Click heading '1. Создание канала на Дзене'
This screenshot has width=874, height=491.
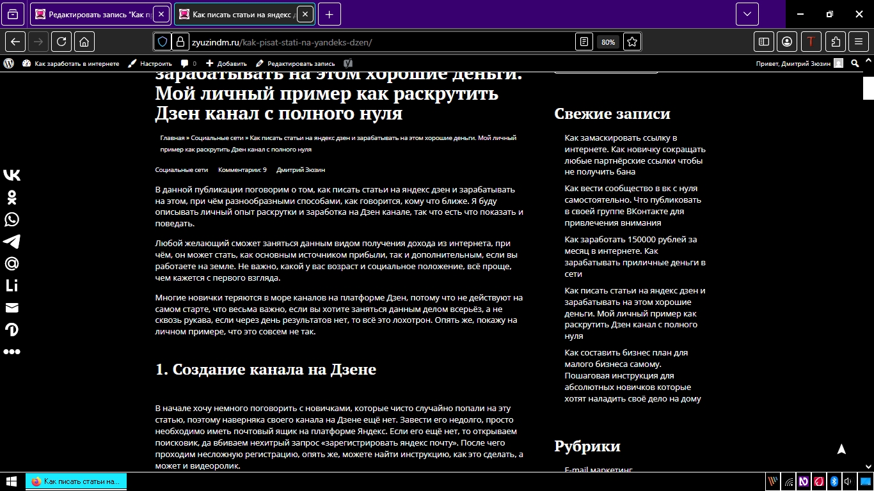pyautogui.click(x=266, y=370)
